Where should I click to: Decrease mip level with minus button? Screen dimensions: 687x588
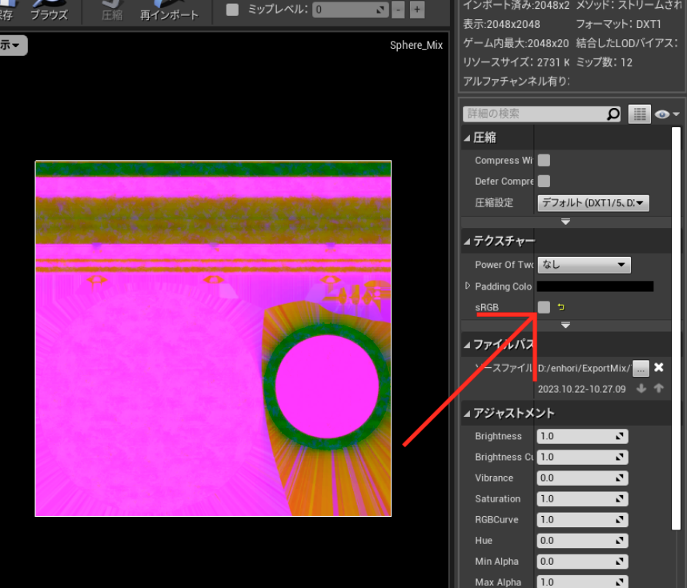(398, 10)
